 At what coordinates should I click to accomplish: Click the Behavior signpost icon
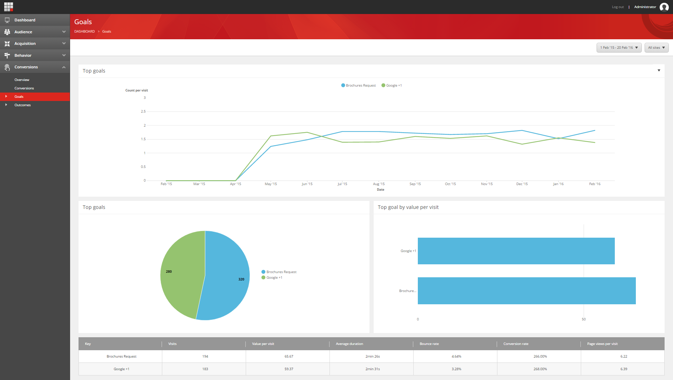[7, 55]
